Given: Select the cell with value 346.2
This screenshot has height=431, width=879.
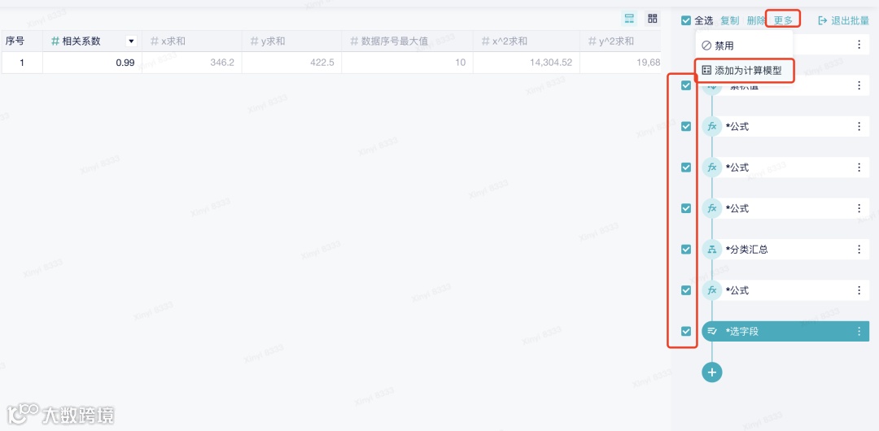Looking at the screenshot, I should tap(192, 63).
